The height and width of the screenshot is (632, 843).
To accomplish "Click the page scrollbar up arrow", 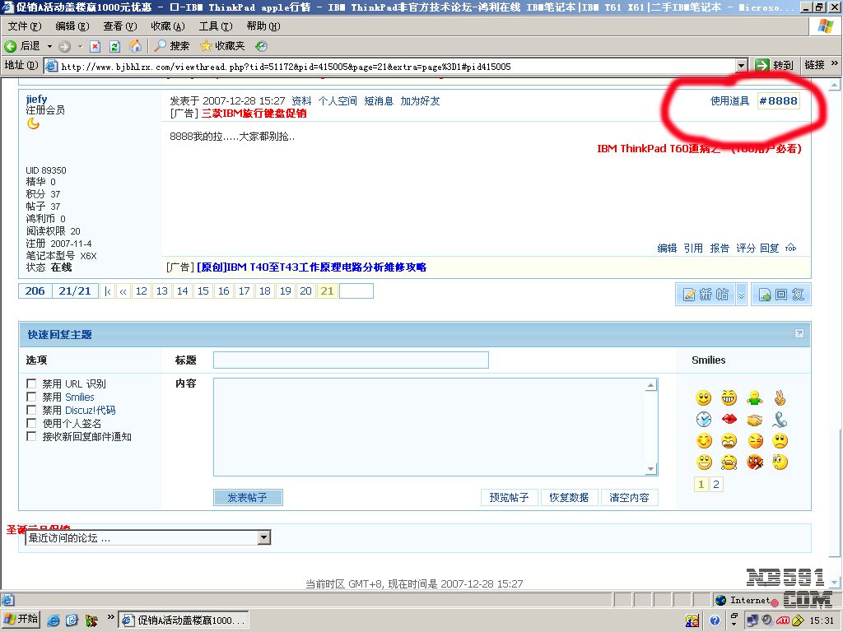I will (x=835, y=85).
